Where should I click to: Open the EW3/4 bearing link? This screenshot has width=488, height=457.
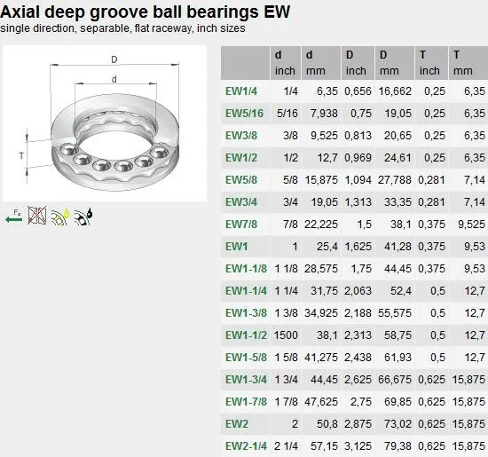(x=241, y=202)
